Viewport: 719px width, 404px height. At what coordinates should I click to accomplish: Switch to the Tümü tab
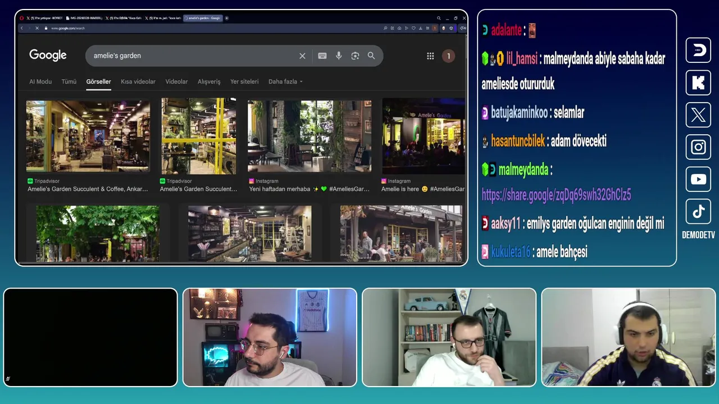(69, 81)
